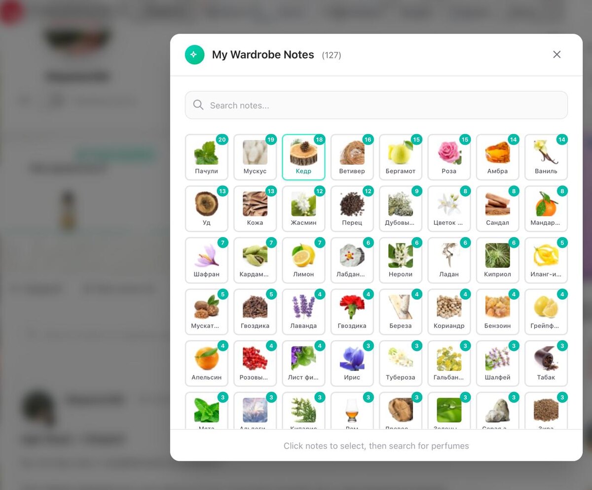592x490 pixels.
Task: Pick the Ветивер note
Action: pos(352,157)
